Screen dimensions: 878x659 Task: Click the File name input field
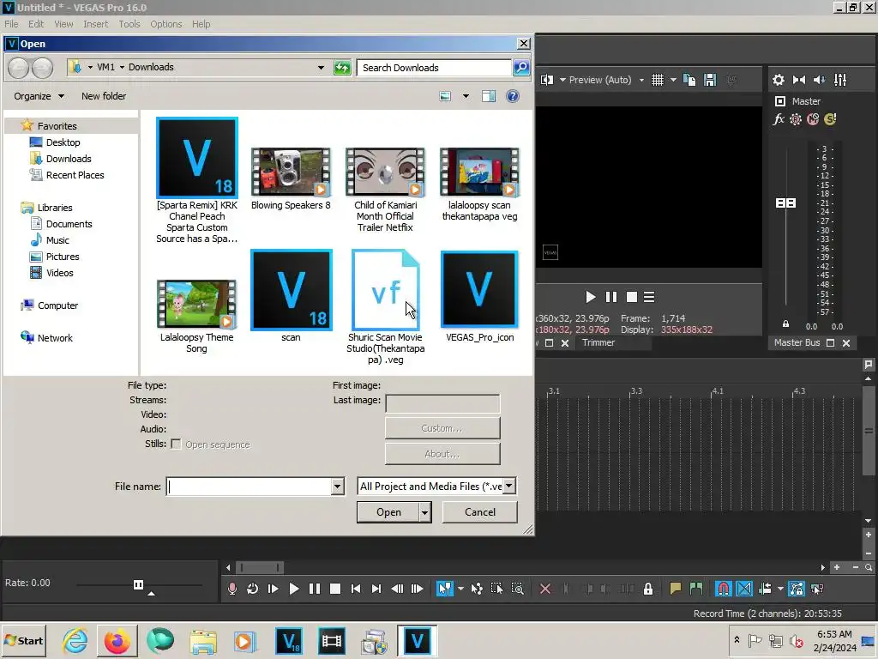click(250, 487)
